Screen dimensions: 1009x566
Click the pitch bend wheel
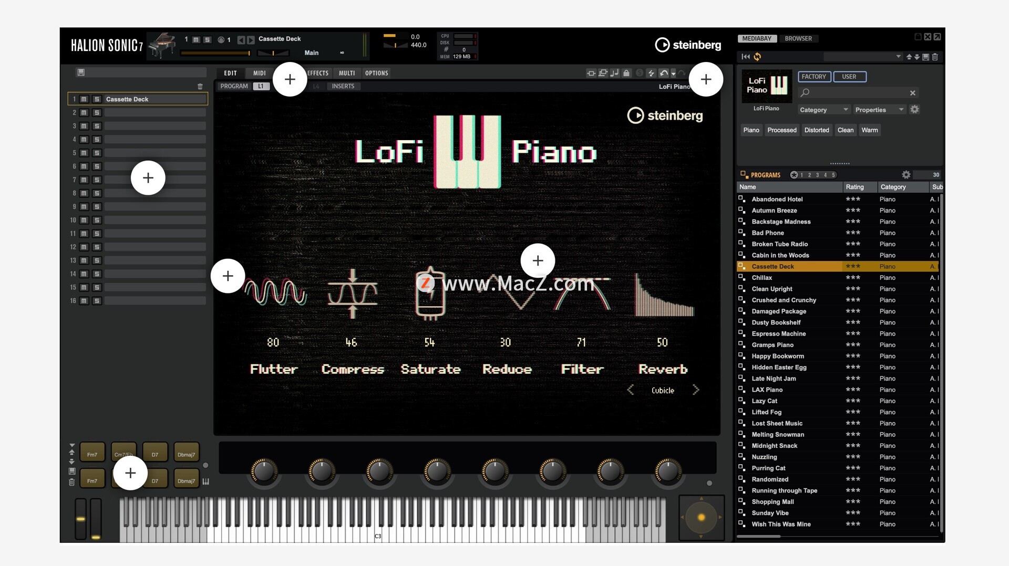(80, 519)
